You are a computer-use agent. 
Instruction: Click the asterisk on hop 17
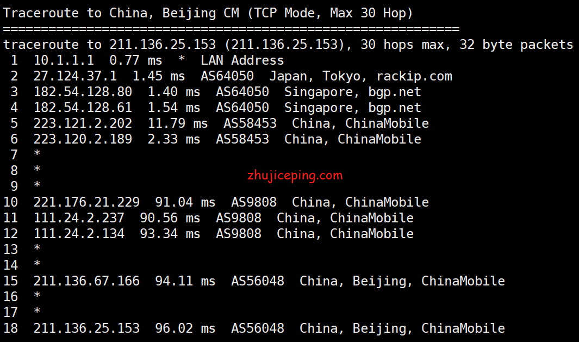37,312
